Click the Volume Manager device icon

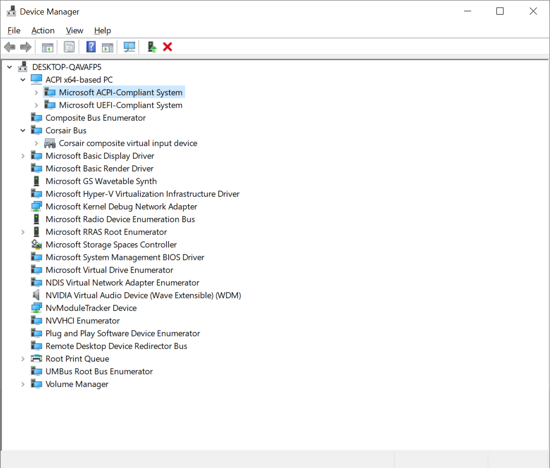[37, 384]
